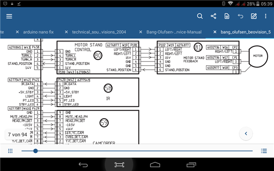Expand side panel with chevron button
274x171 pixels.
pos(246,134)
